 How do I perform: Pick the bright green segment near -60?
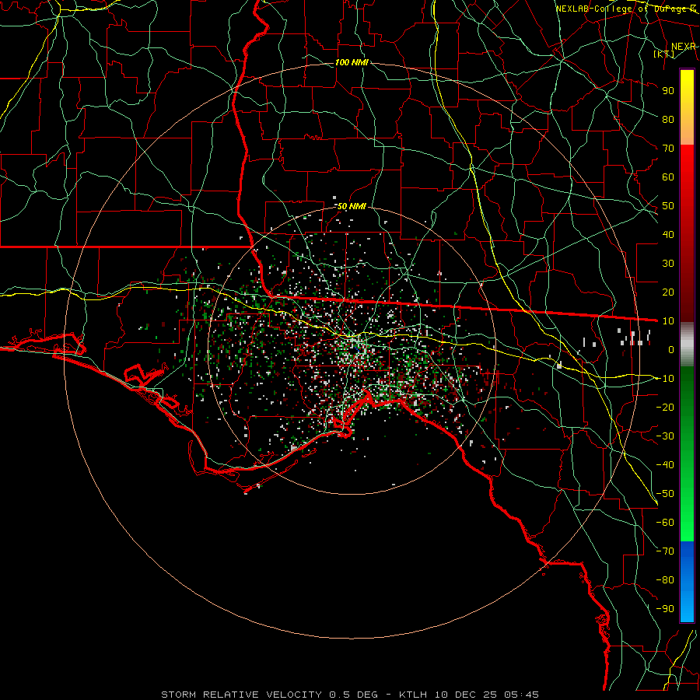[687, 523]
